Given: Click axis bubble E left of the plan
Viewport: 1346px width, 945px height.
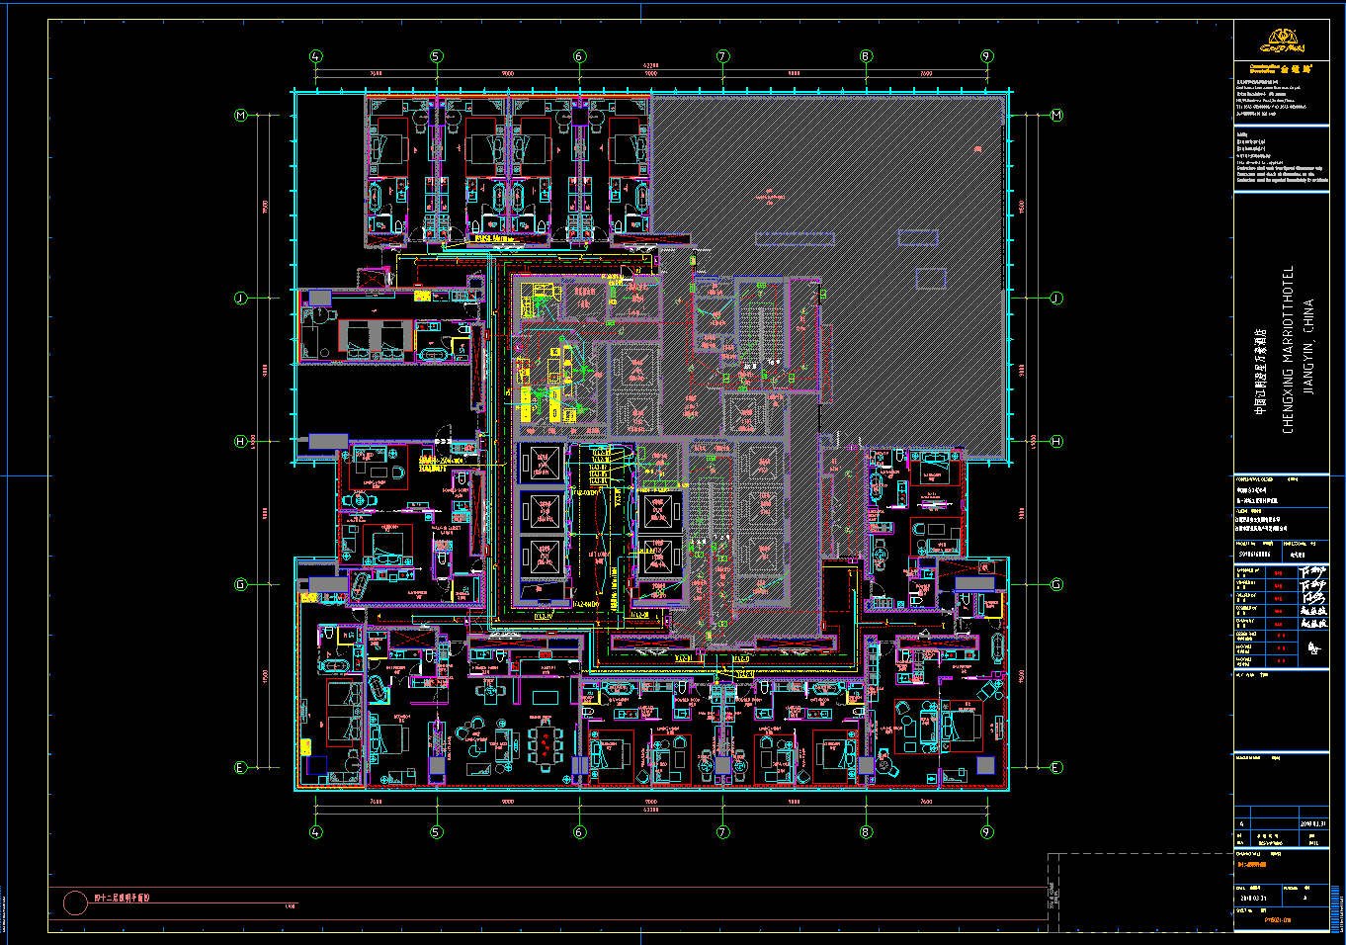Looking at the screenshot, I should coord(240,767).
